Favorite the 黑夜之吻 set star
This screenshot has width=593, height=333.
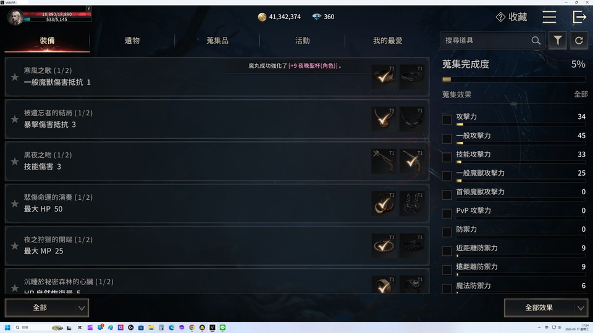[15, 162]
